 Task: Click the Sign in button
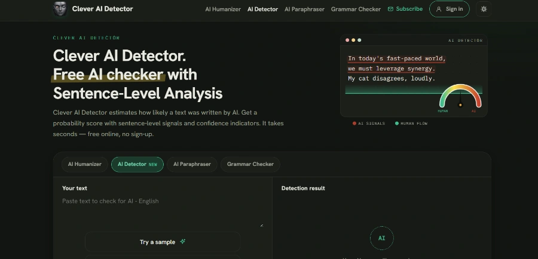[x=449, y=10]
